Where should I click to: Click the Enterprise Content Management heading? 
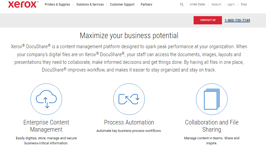click(x=46, y=126)
